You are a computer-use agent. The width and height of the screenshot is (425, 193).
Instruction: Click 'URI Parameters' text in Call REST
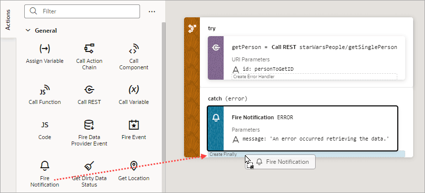(x=251, y=59)
